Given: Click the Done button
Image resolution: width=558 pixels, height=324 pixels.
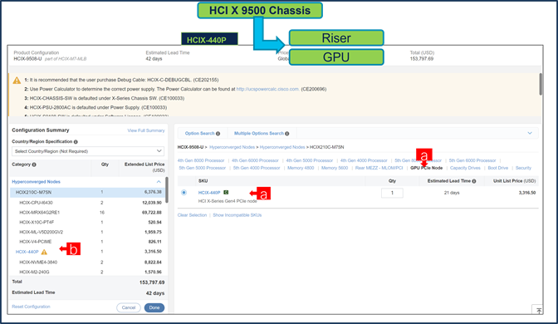Looking at the screenshot, I should [154, 307].
